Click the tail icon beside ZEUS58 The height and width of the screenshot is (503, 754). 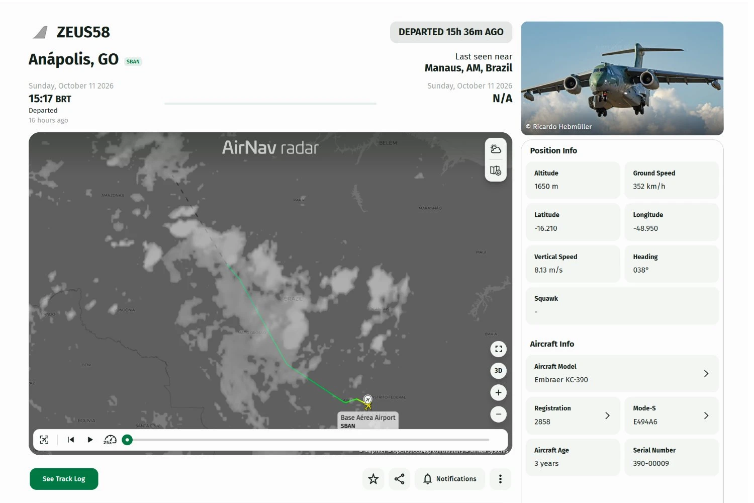[x=40, y=33]
